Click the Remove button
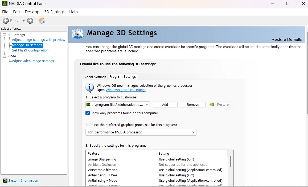308x187 pixels. [193, 105]
